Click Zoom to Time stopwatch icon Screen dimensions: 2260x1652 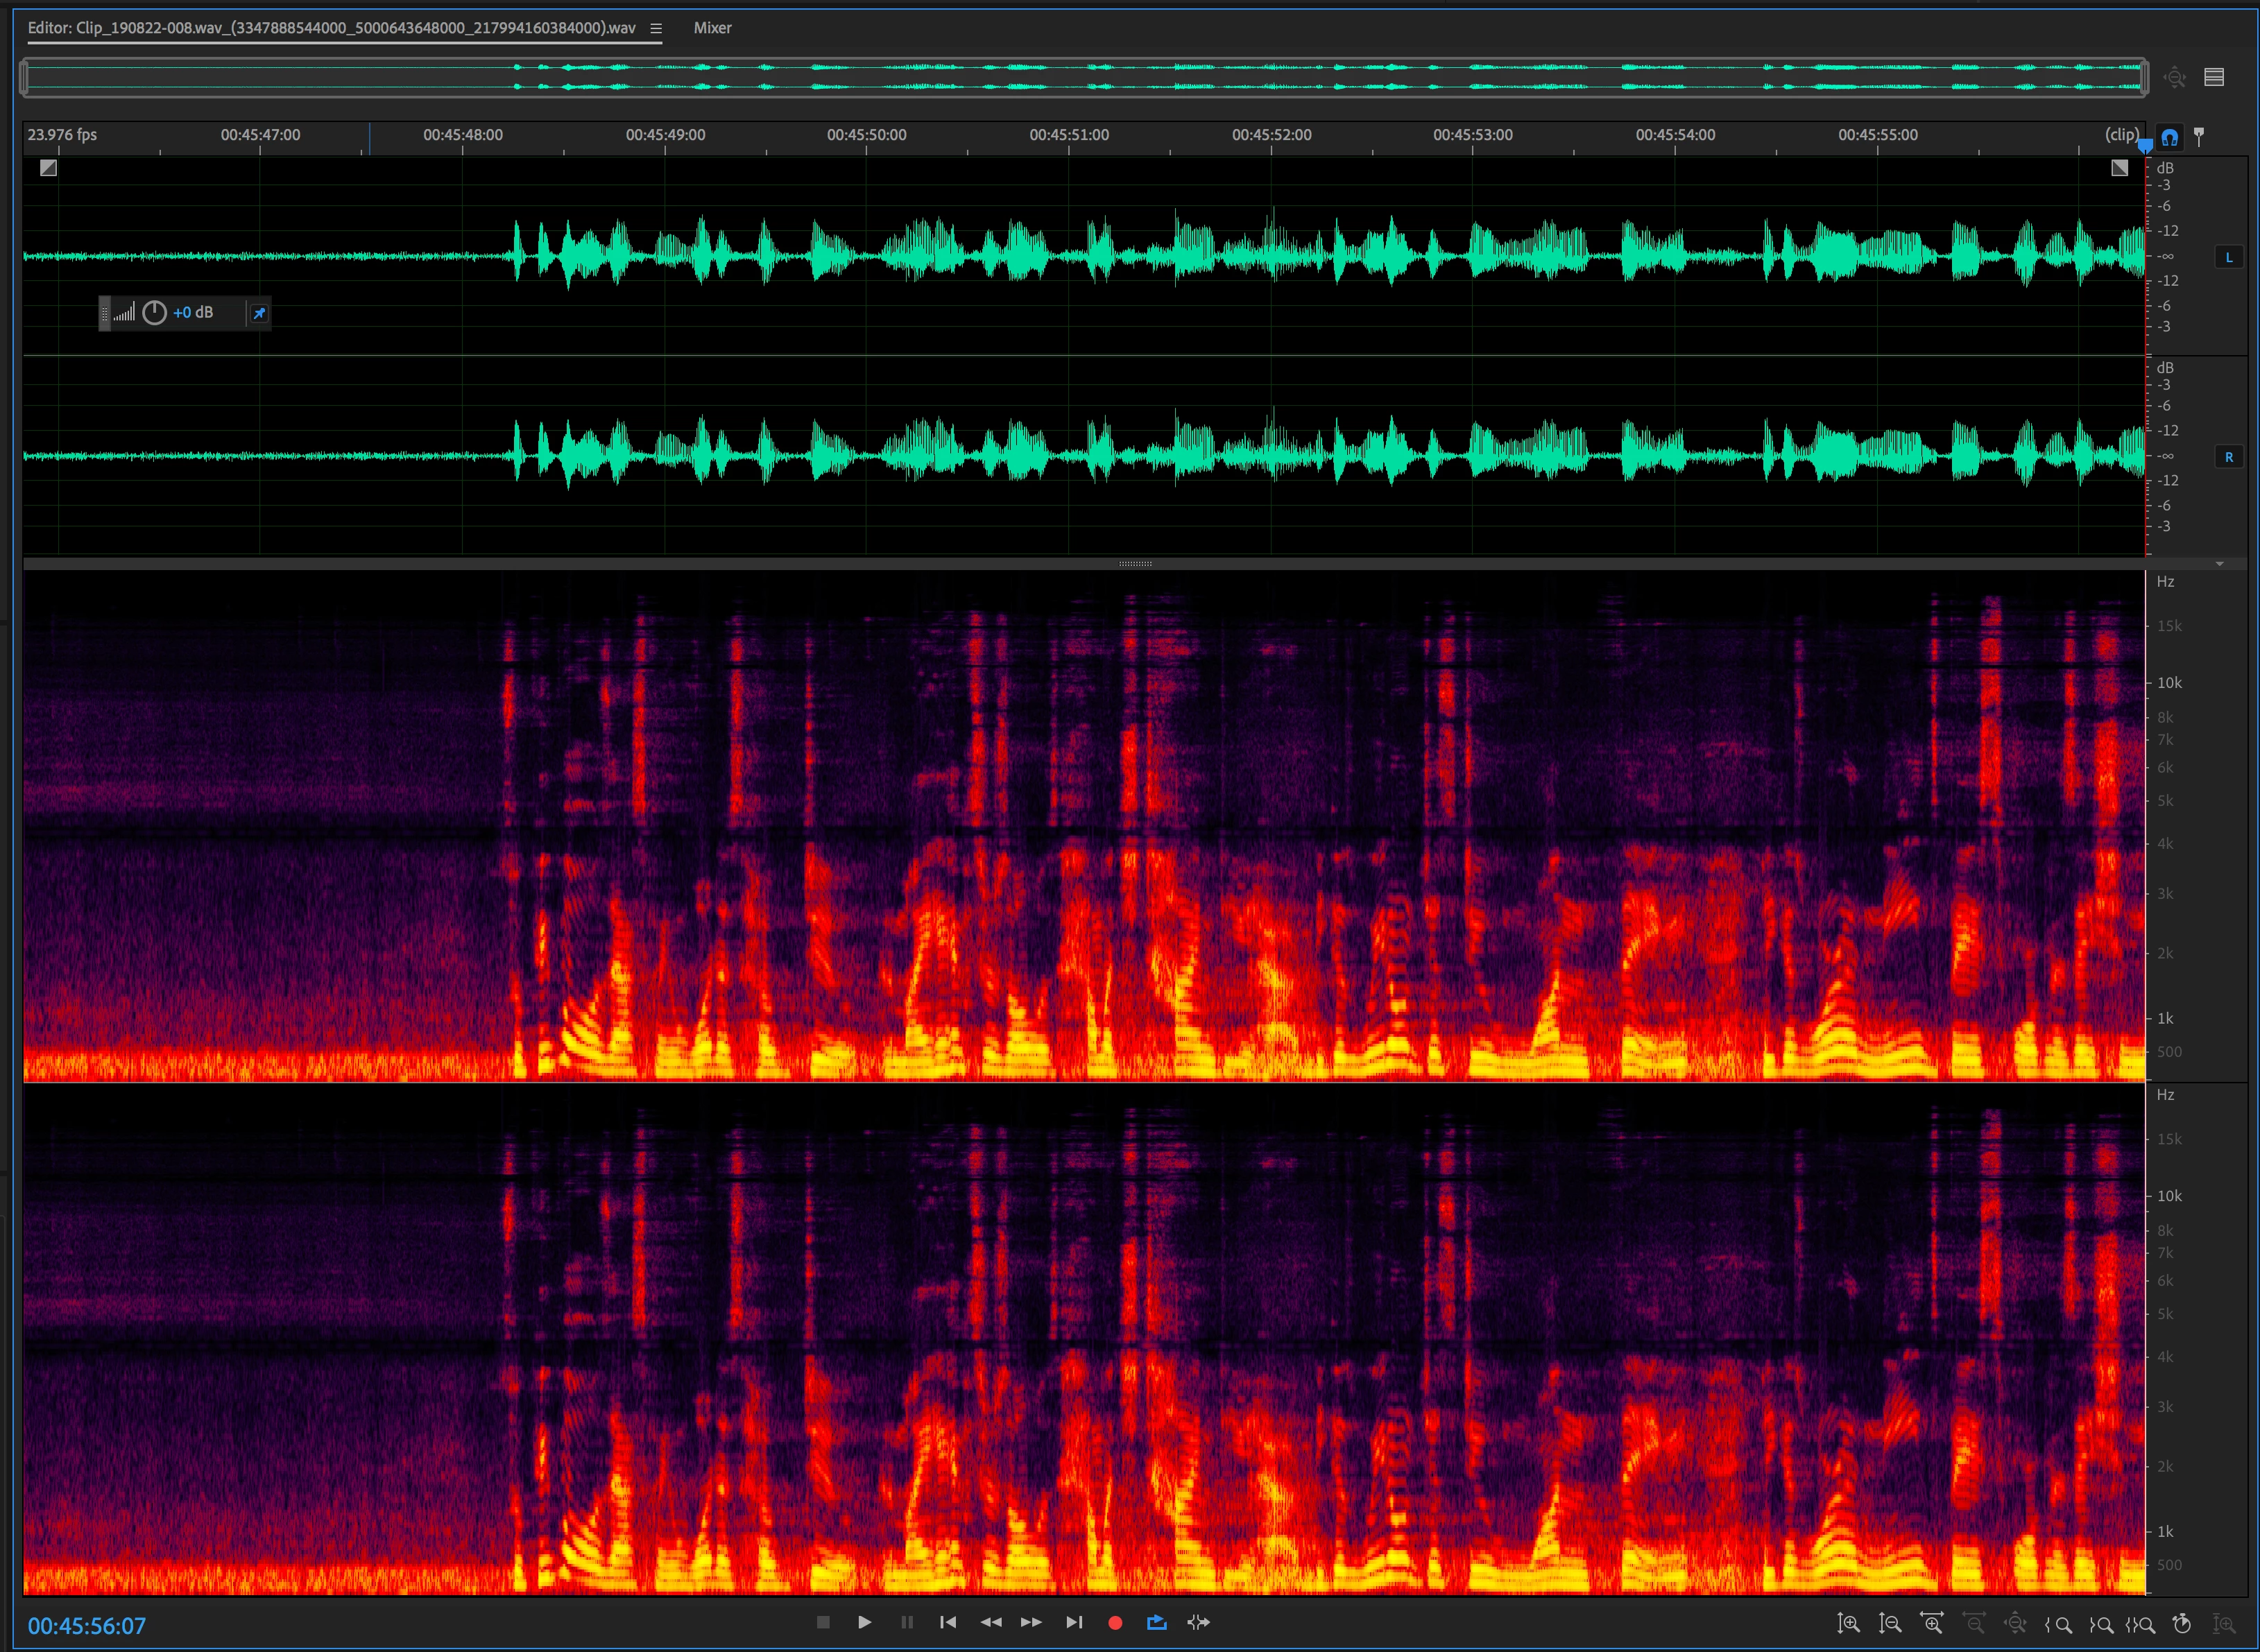pos(2182,1624)
